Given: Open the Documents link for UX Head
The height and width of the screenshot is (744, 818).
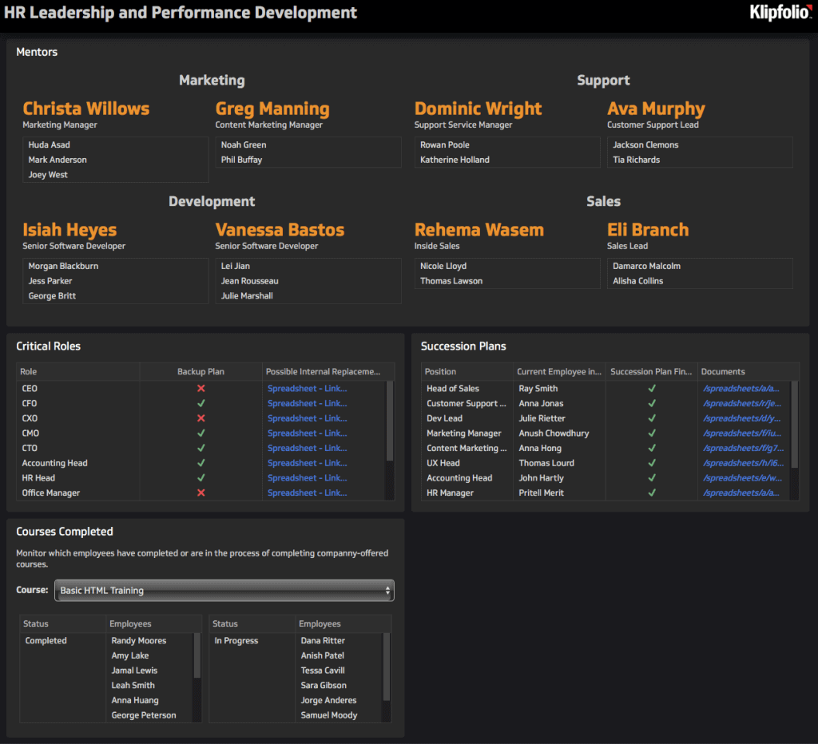Looking at the screenshot, I should click(x=741, y=463).
